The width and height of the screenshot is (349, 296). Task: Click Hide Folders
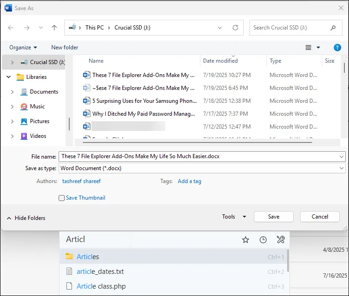coord(26,218)
